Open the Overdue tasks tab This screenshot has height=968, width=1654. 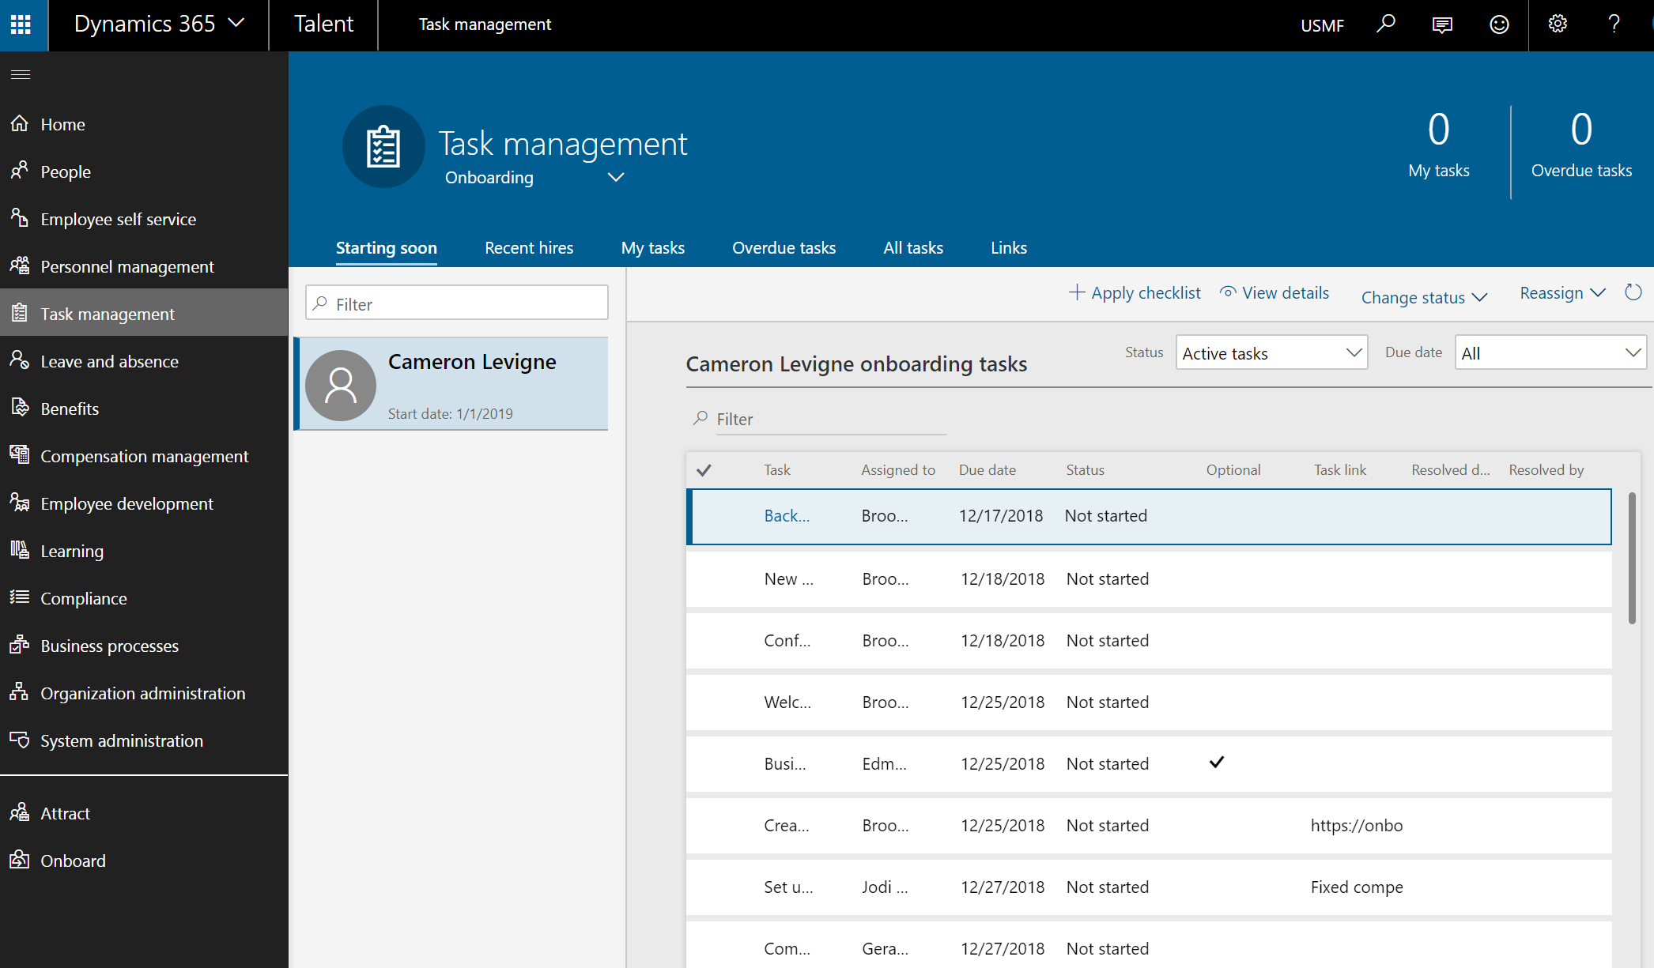tap(784, 248)
